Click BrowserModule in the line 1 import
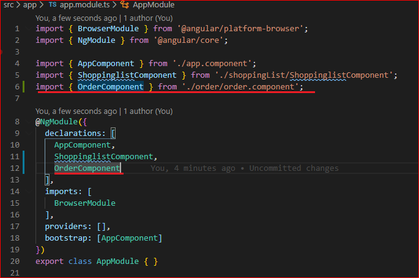Image resolution: width=419 pixels, height=278 pixels. click(x=108, y=29)
